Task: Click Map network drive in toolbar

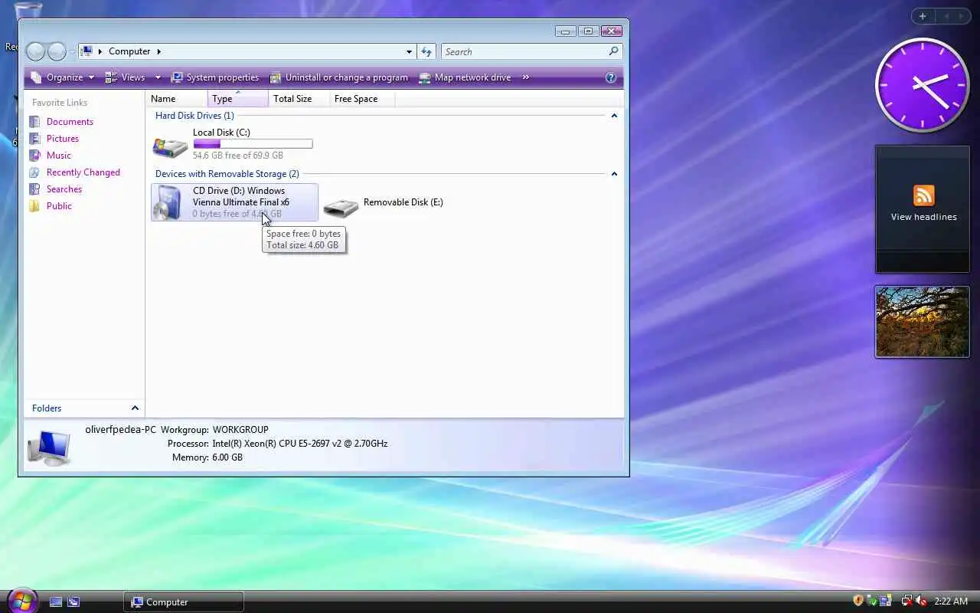Action: 465,77
